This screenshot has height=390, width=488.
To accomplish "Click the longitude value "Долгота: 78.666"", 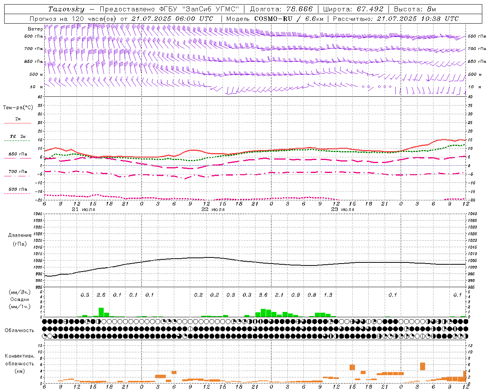I will (281, 9).
